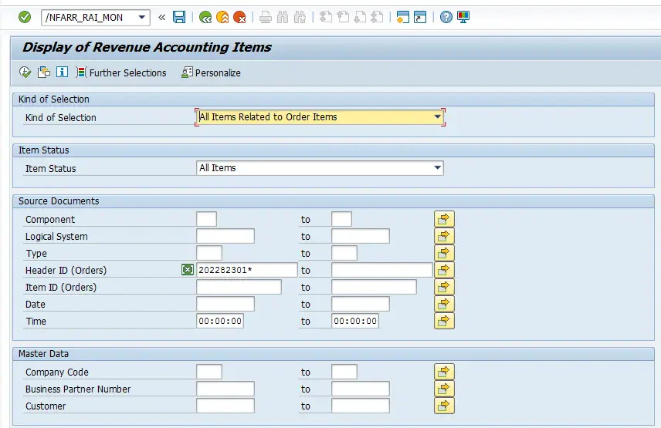Image resolution: width=661 pixels, height=428 pixels.
Task: Click the Execute clock icon
Action: (x=25, y=72)
